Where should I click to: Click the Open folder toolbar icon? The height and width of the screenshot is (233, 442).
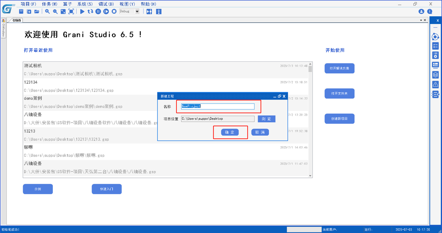coord(37,11)
